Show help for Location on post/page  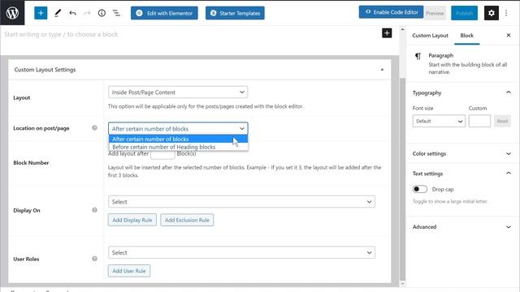point(94,128)
